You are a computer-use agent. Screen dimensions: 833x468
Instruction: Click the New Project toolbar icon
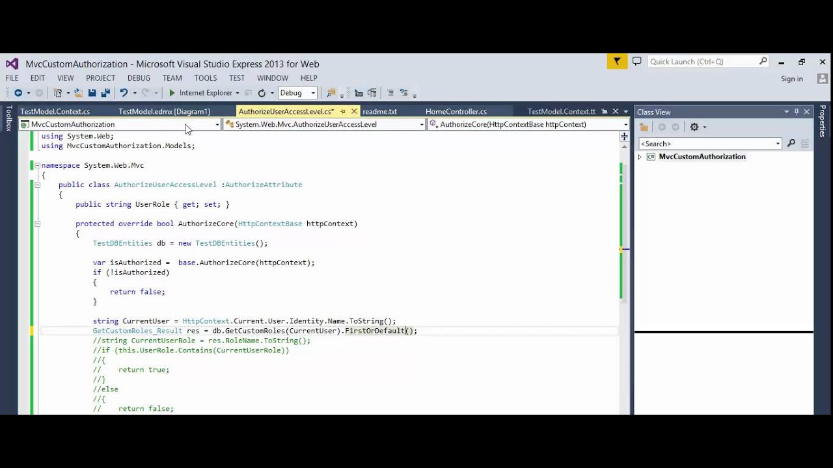[x=58, y=93]
